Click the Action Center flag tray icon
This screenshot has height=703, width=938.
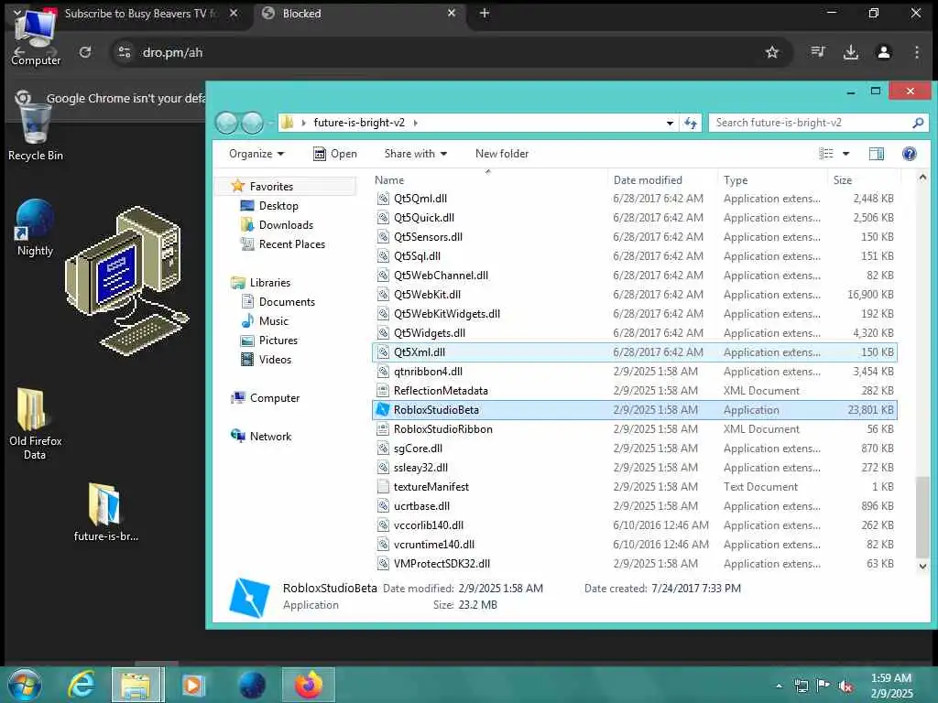coord(823,686)
